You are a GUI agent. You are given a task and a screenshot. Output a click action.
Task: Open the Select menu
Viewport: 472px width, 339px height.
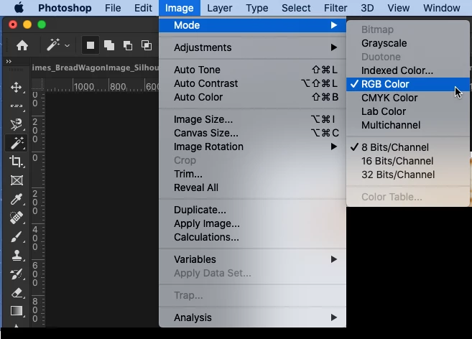pos(296,8)
